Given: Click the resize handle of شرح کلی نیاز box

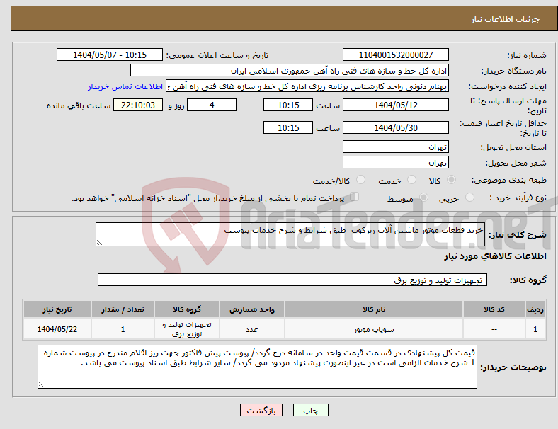Looking at the screenshot, I should 99,243.
